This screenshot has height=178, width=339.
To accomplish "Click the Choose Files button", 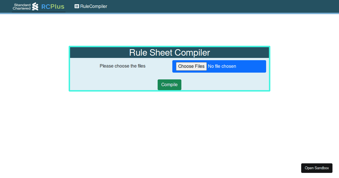I will (191, 66).
